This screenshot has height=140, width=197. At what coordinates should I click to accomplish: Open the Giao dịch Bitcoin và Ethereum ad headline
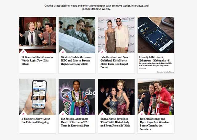click(154, 59)
